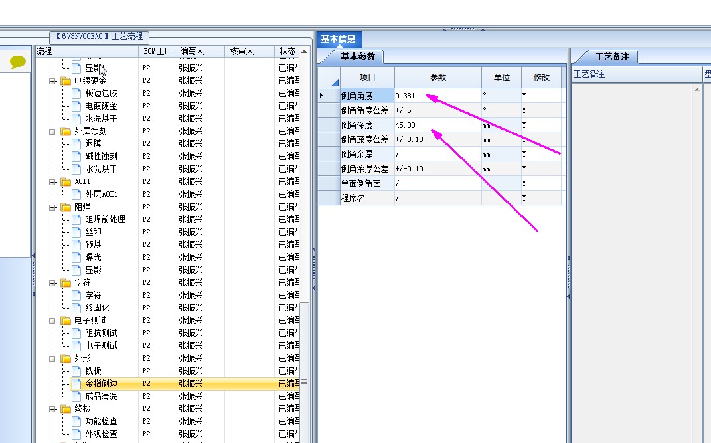This screenshot has height=443, width=711.
Task: Click the document icon beside 曝光
Action: click(x=76, y=258)
